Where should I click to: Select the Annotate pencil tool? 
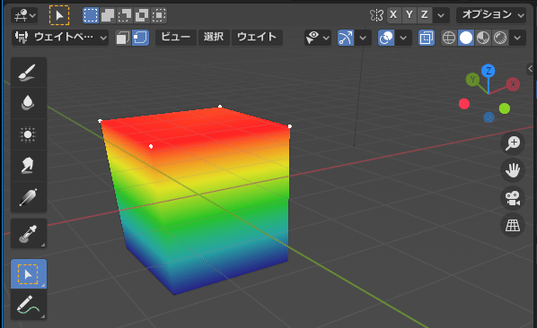29,305
